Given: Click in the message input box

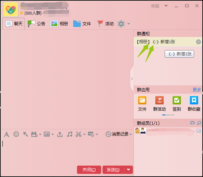Looking at the screenshot, I should pos(67,151).
